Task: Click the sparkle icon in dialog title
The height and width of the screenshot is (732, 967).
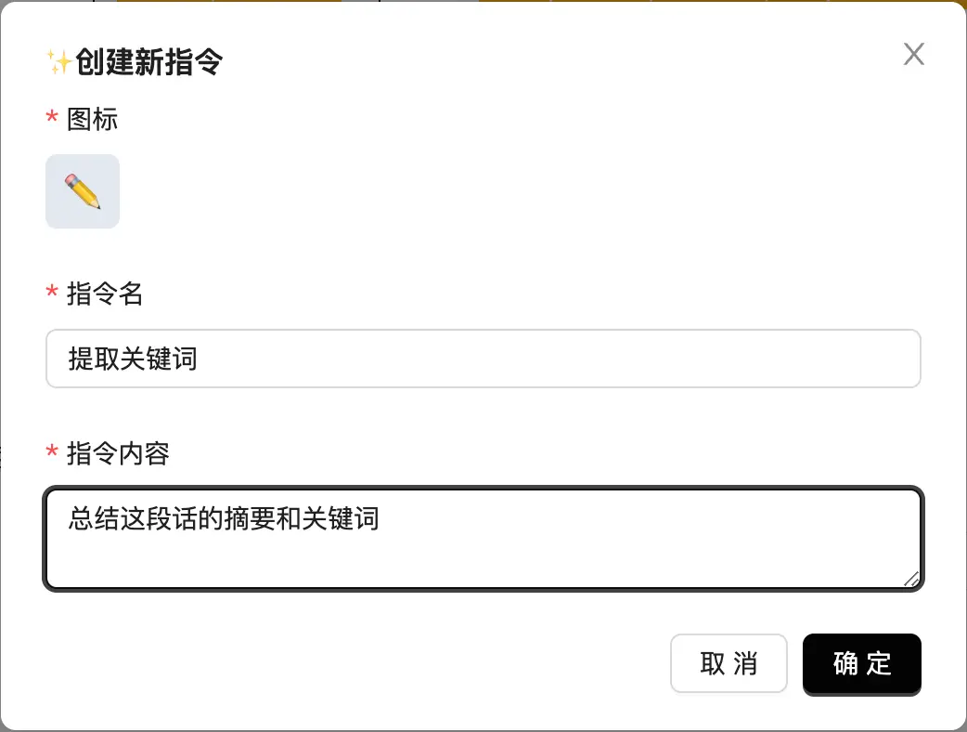Action: click(59, 62)
